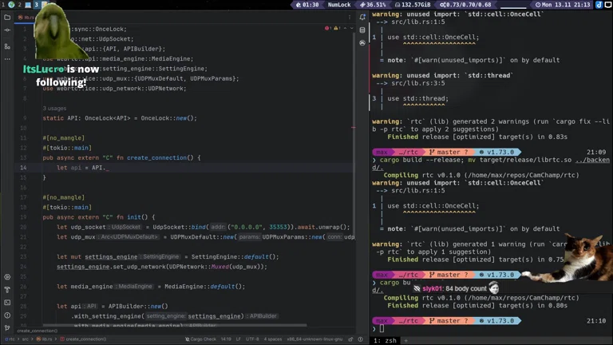Open the LF line separator selector
Viewport: 613px width, 345px height.
(x=237, y=339)
